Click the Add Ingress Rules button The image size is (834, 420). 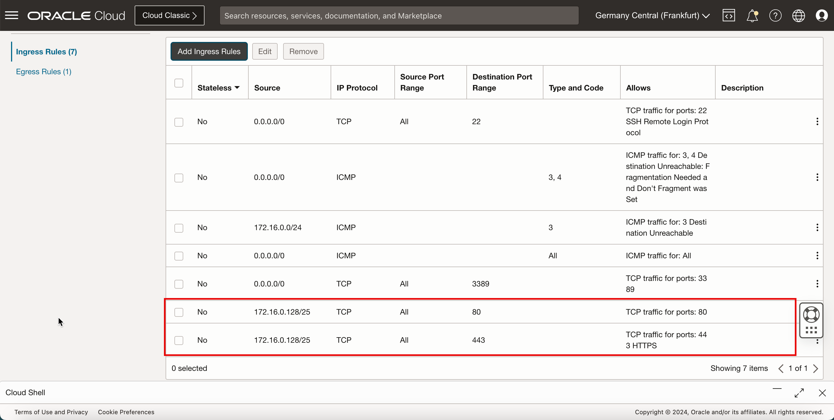coord(209,51)
